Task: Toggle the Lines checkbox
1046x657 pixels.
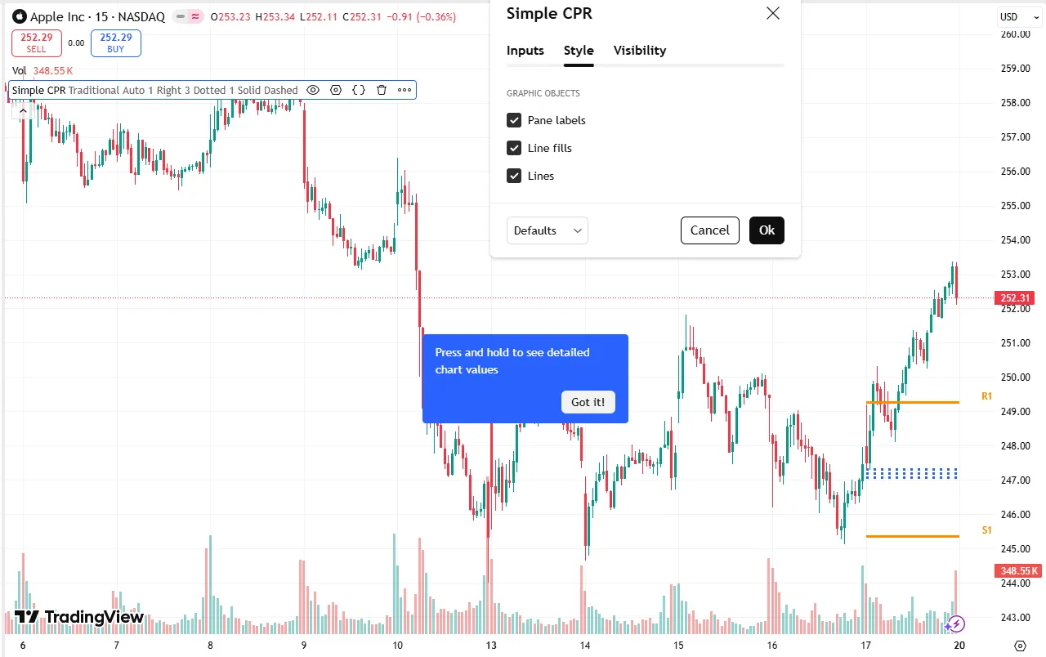Action: (x=514, y=176)
